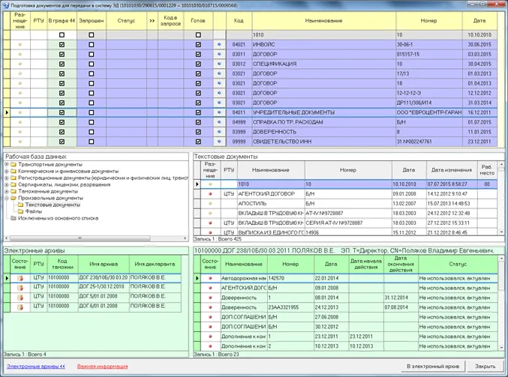Click folder icon of Транспортные документы
Screen dimensions: 508x377
[14, 164]
